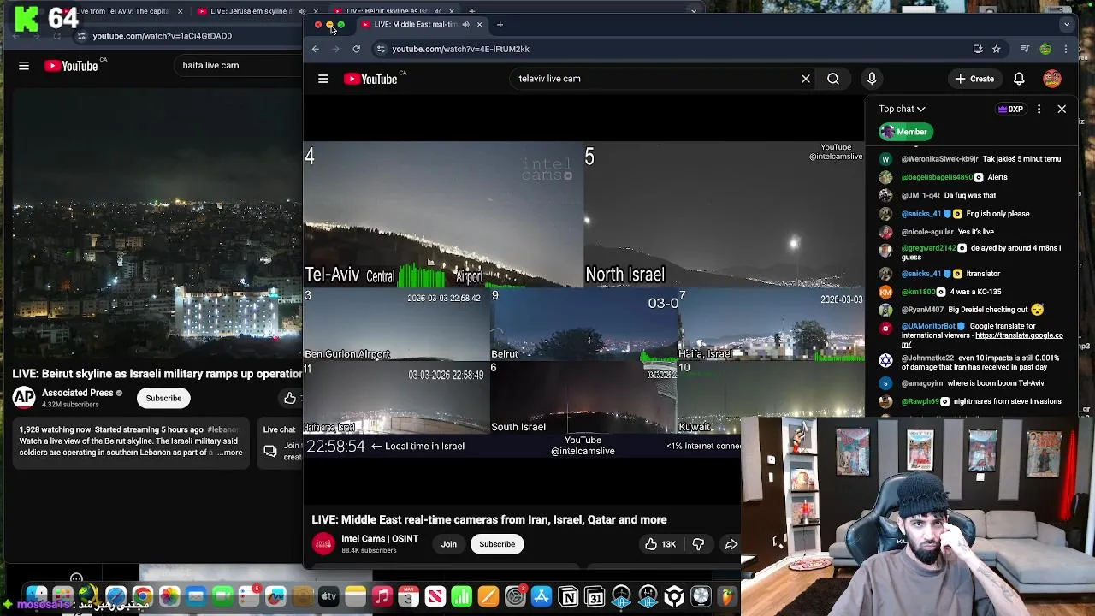Open the 0XP channel points badge

pyautogui.click(x=1010, y=110)
